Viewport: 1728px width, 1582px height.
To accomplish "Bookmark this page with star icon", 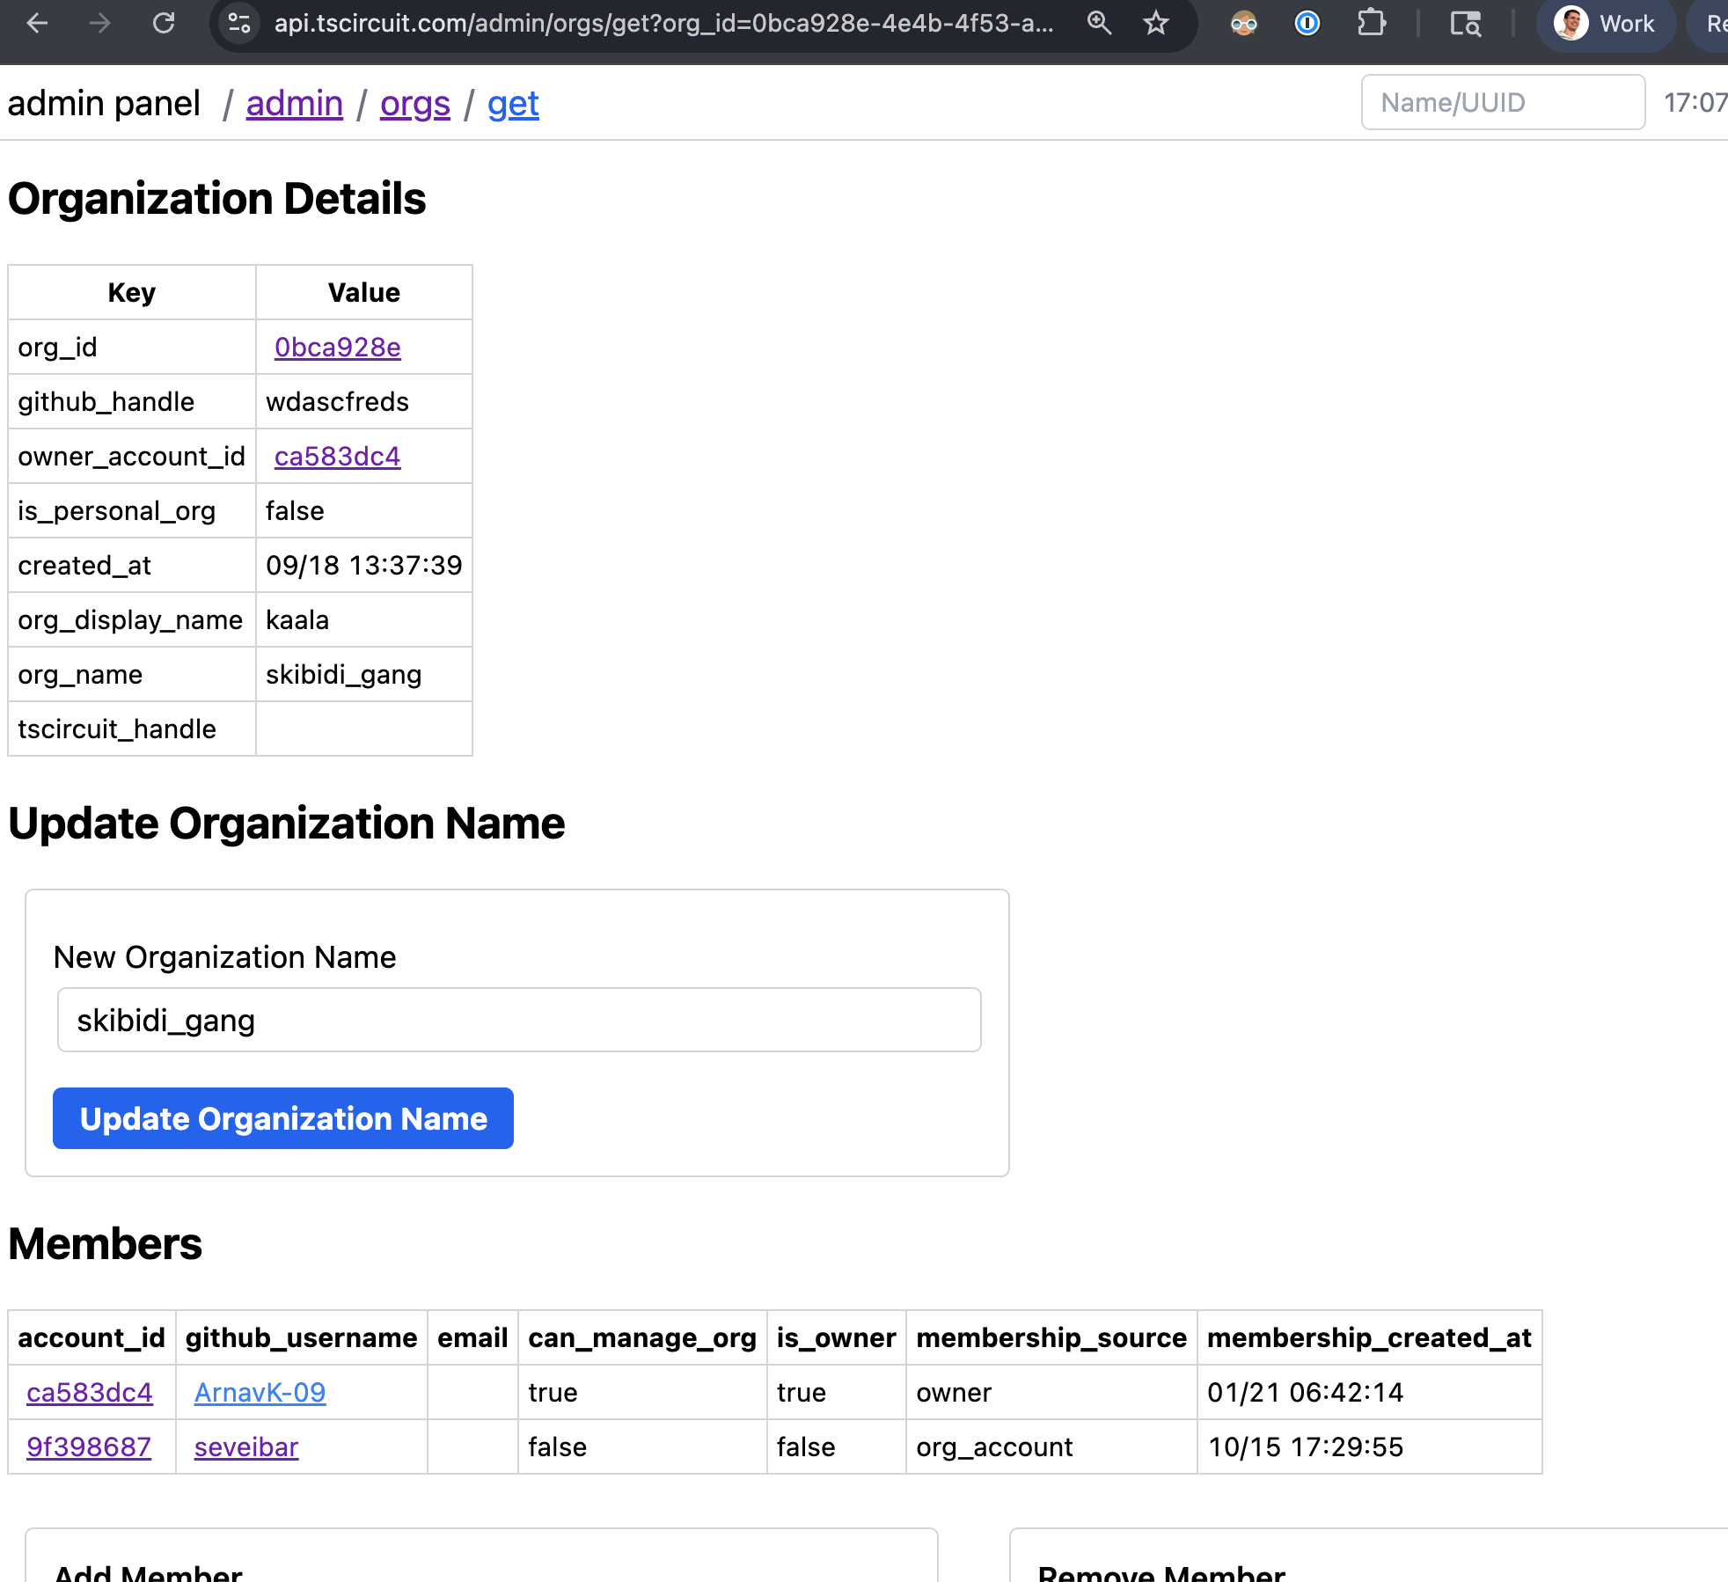I will pos(1156,23).
